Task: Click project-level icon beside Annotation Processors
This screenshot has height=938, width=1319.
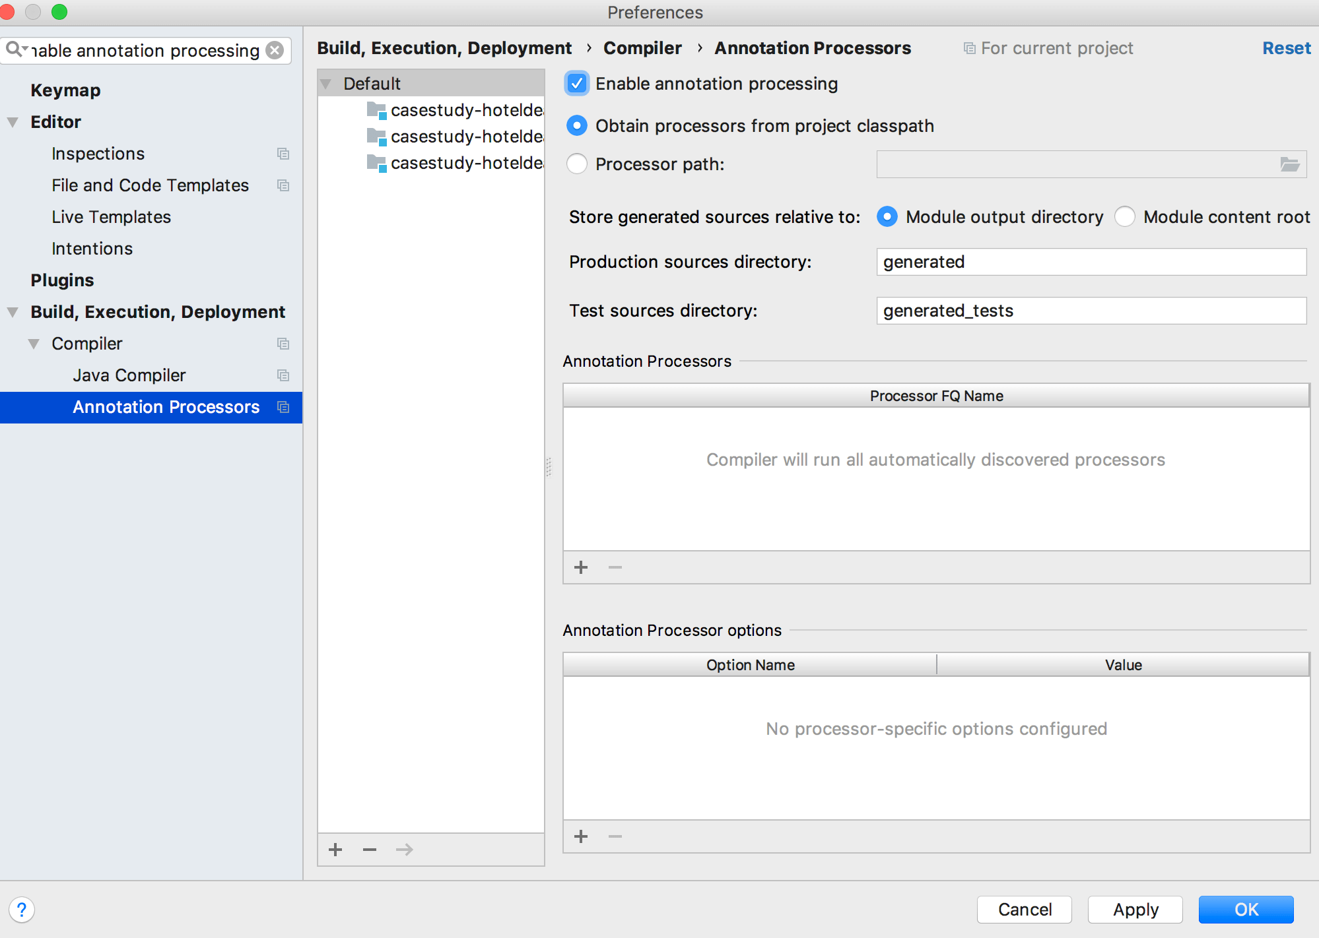Action: click(283, 407)
